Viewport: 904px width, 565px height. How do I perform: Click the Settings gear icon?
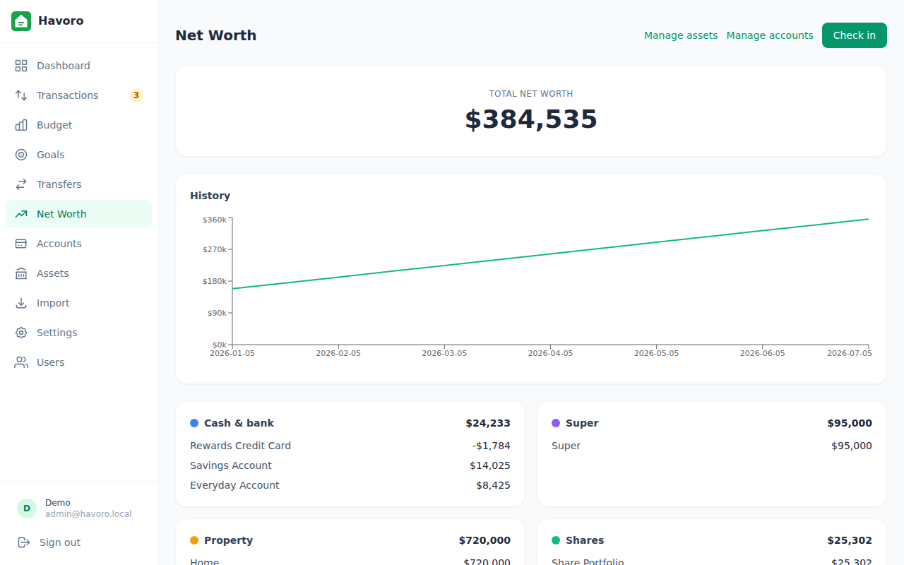[x=21, y=333]
